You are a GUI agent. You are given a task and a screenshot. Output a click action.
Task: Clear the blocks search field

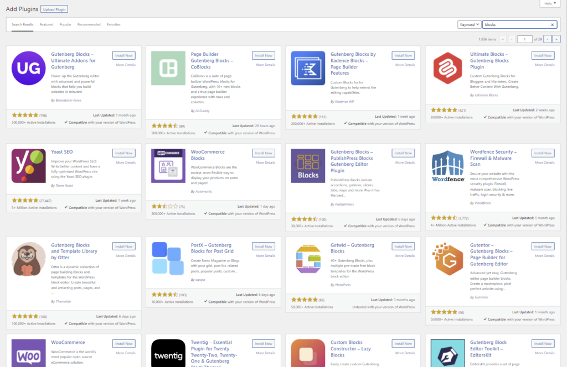pos(552,24)
